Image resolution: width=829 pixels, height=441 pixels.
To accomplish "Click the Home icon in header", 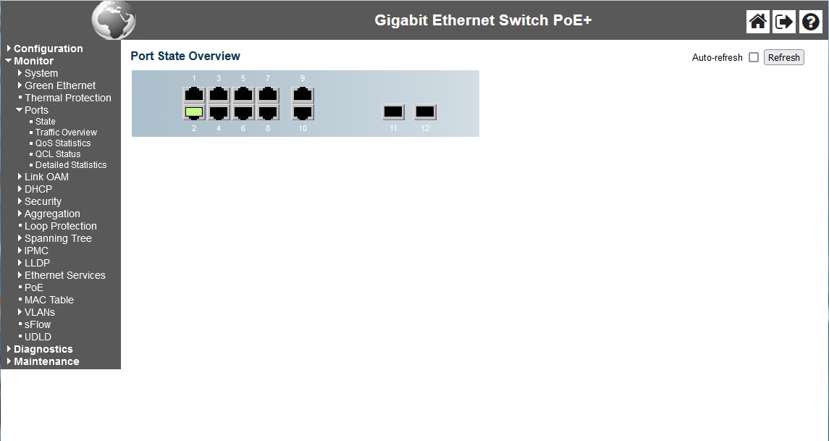I will pyautogui.click(x=757, y=22).
